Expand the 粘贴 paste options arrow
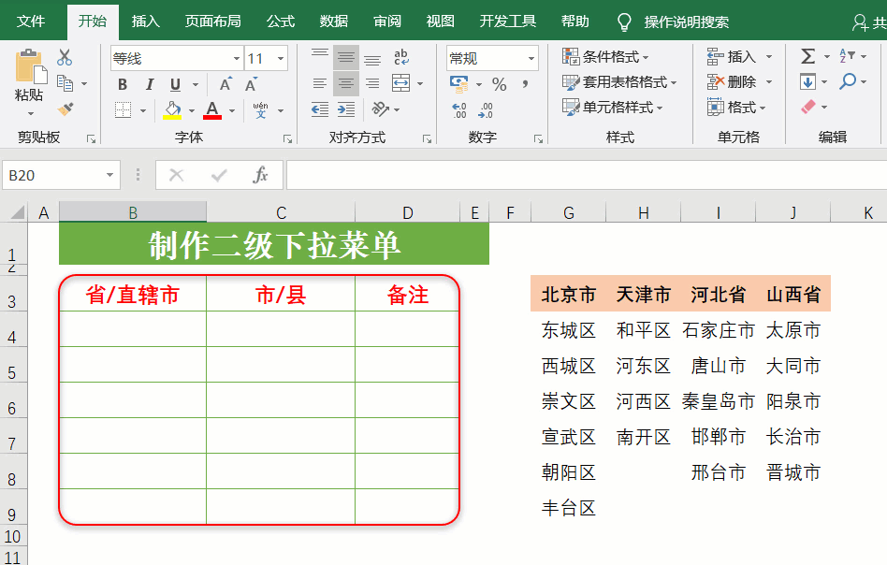Screen dimensions: 887x565 31,114
